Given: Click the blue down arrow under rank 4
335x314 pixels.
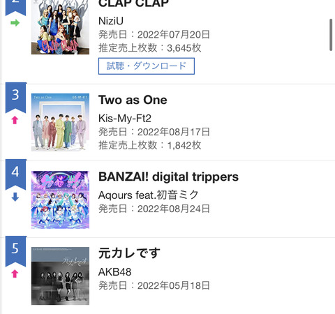Looking at the screenshot, I should 15,197.
